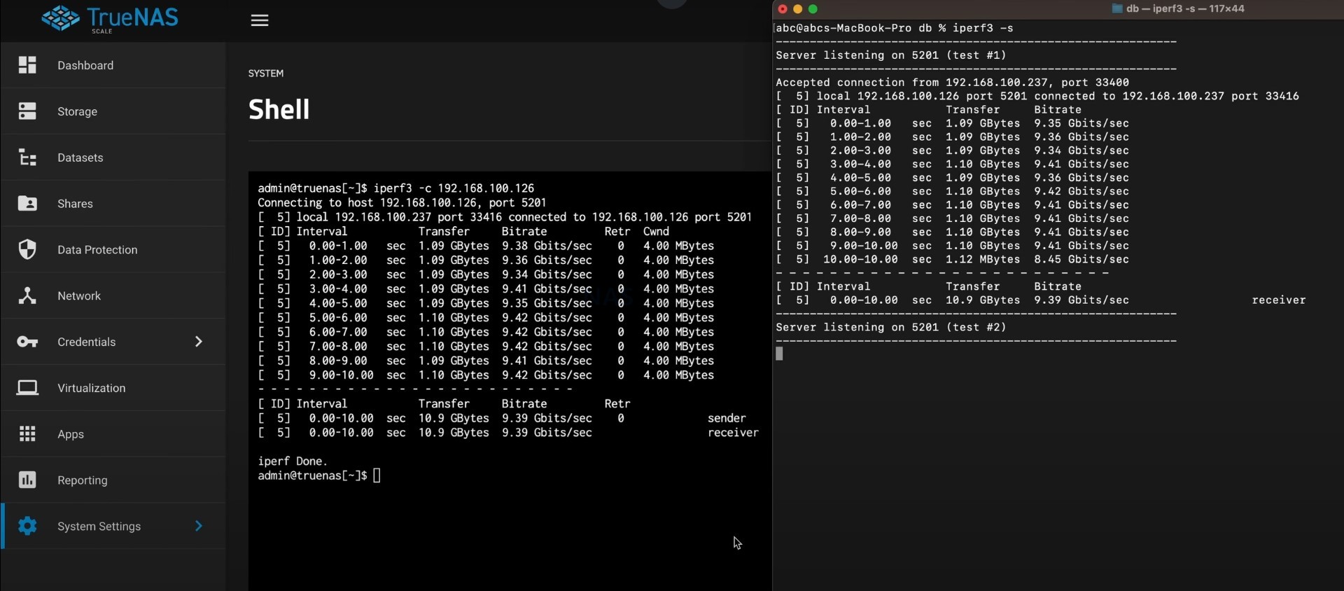Click the sender summary row in TrueNAS shell

pyautogui.click(x=502, y=418)
